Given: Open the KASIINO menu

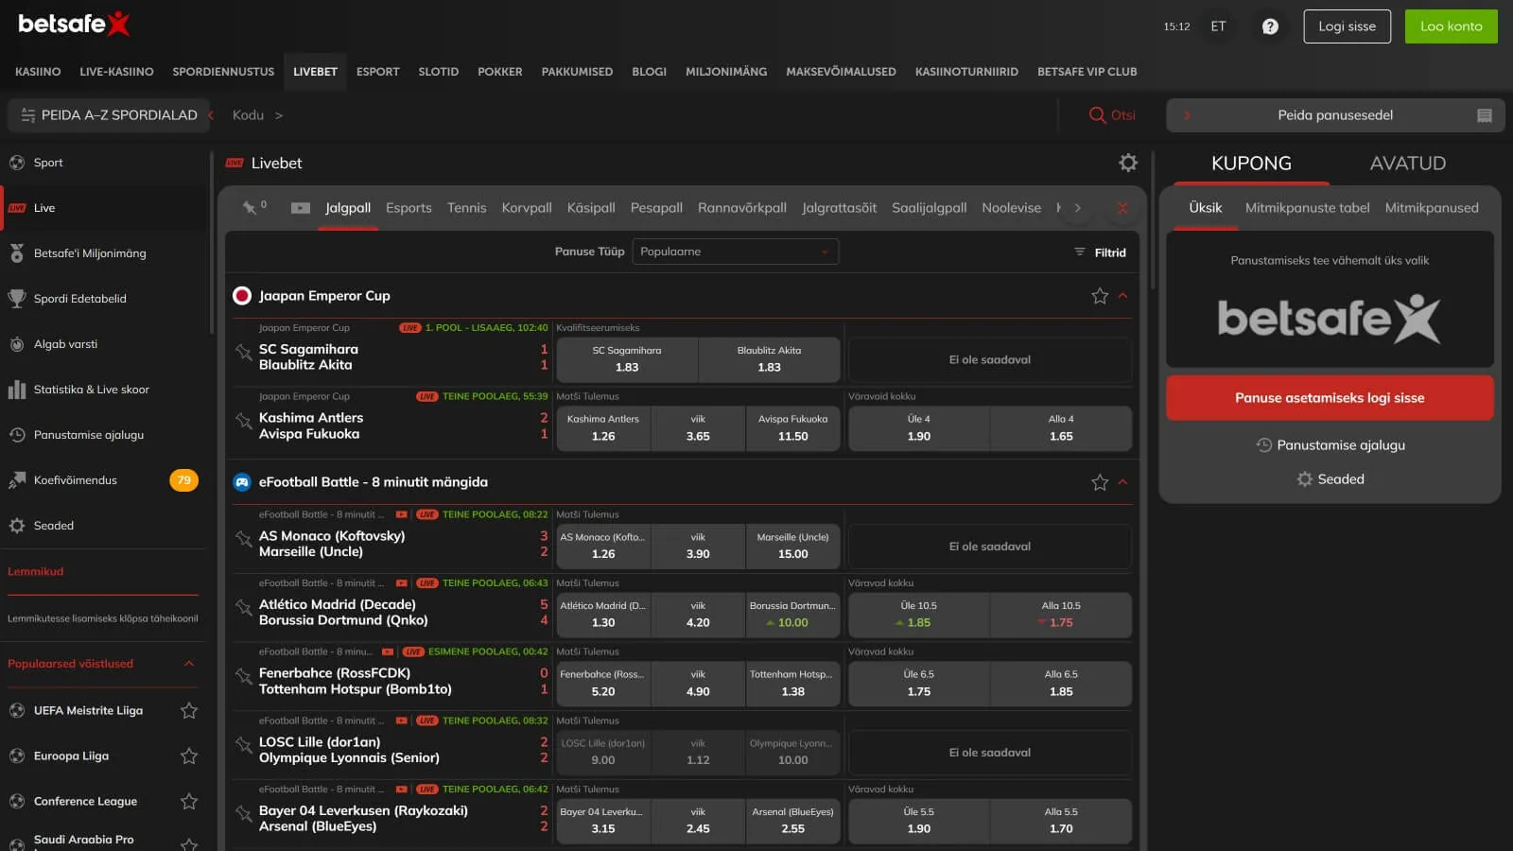Looking at the screenshot, I should coord(38,72).
